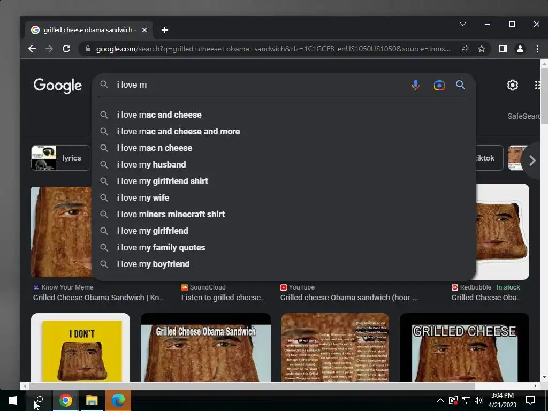Open the Google apps grid
The width and height of the screenshot is (548, 411).
pyautogui.click(x=537, y=85)
